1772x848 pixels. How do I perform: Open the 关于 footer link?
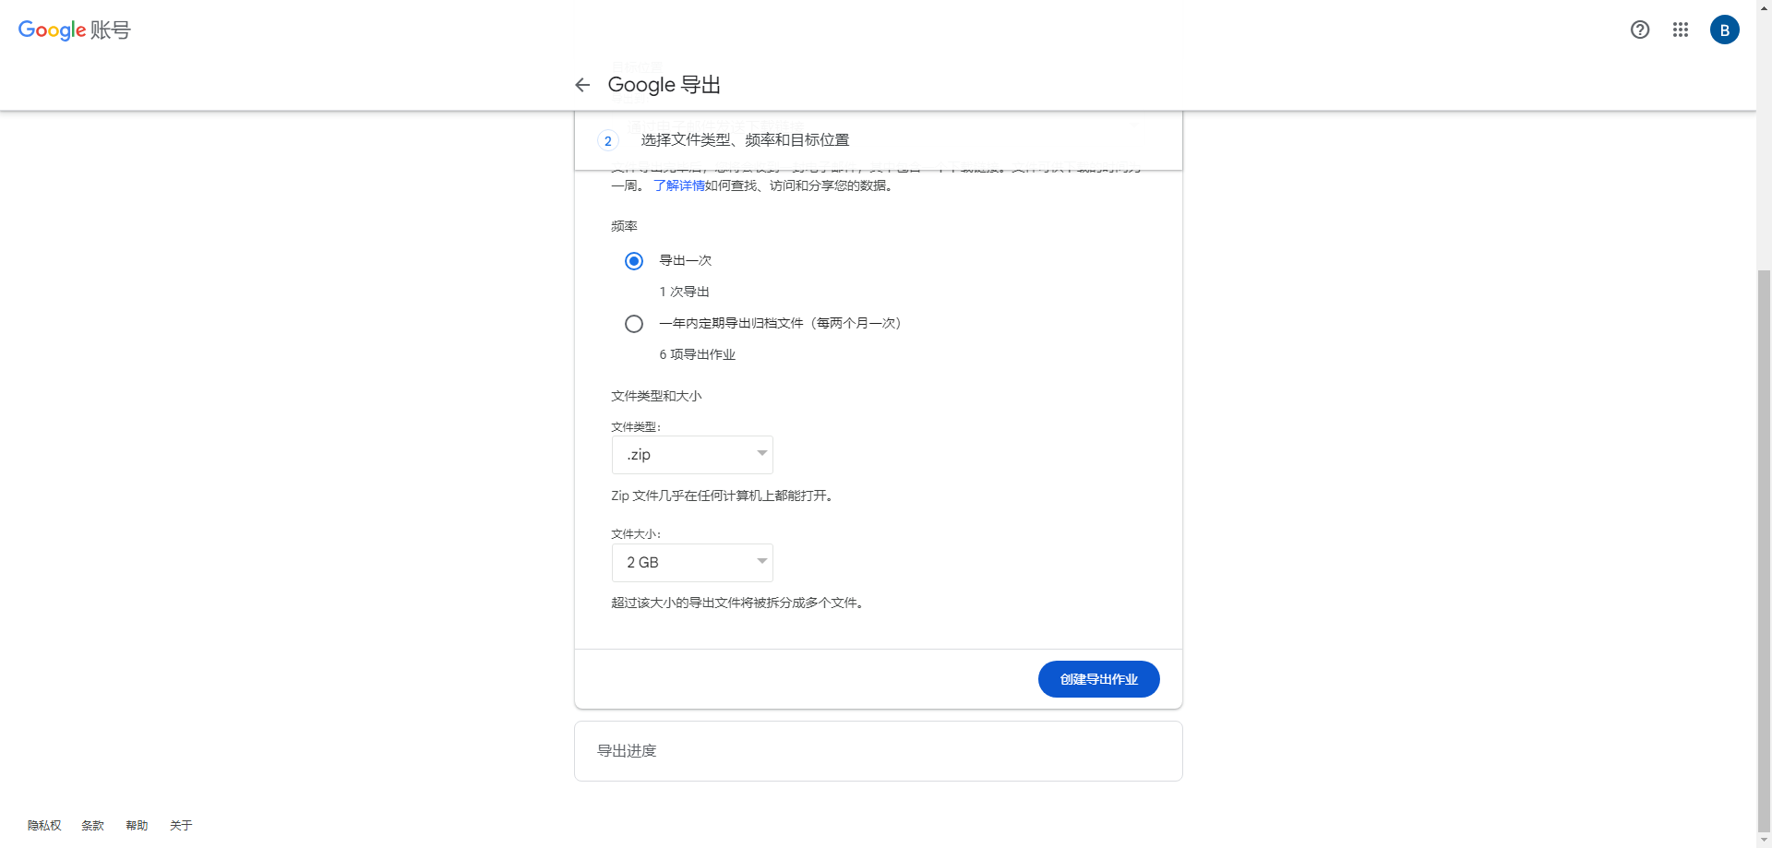pos(181,826)
